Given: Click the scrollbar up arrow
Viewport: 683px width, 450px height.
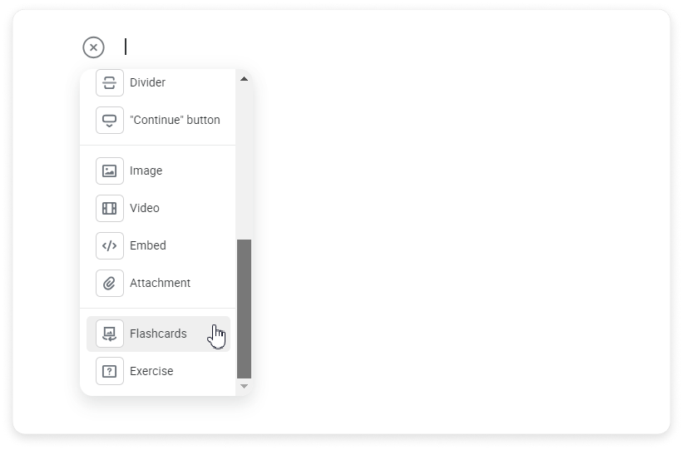Looking at the screenshot, I should click(244, 79).
